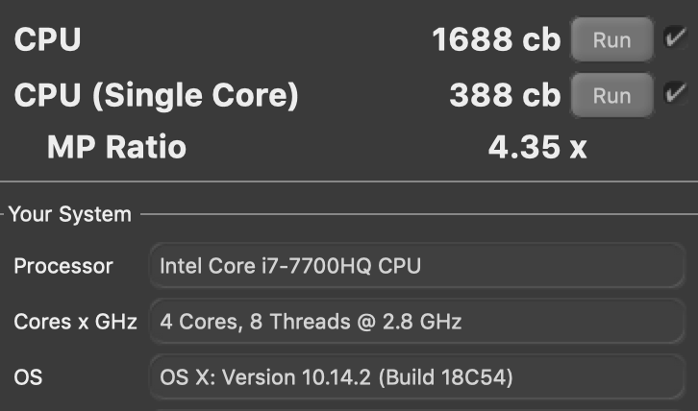
Task: Run the CPU (Single Core) benchmark
Action: [x=611, y=95]
